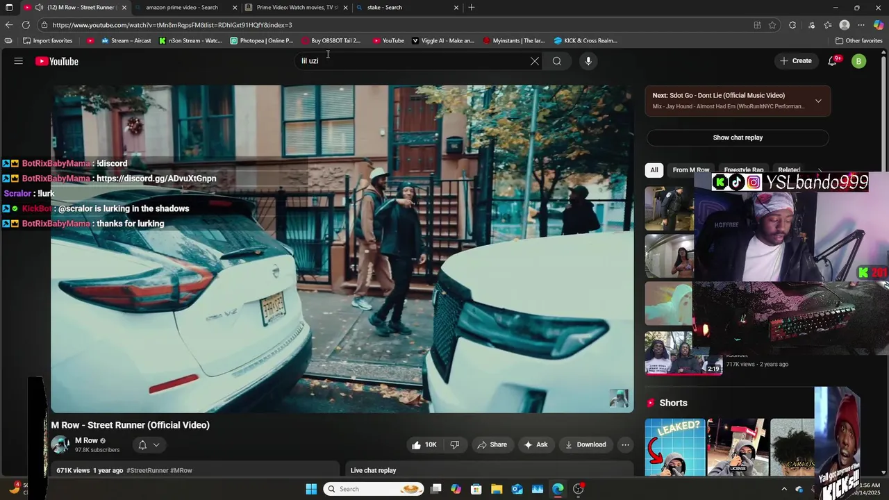Click the lil uzi search input field
889x500 pixels.
click(410, 61)
